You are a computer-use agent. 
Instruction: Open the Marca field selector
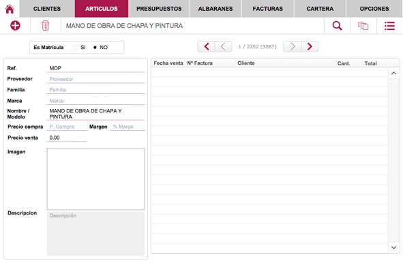click(x=95, y=101)
